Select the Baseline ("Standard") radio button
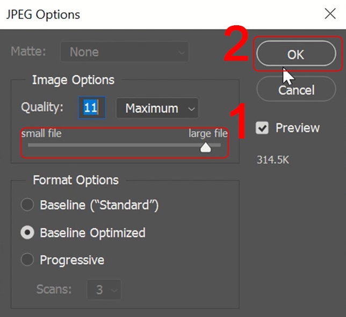The height and width of the screenshot is (317, 346). tap(27, 205)
